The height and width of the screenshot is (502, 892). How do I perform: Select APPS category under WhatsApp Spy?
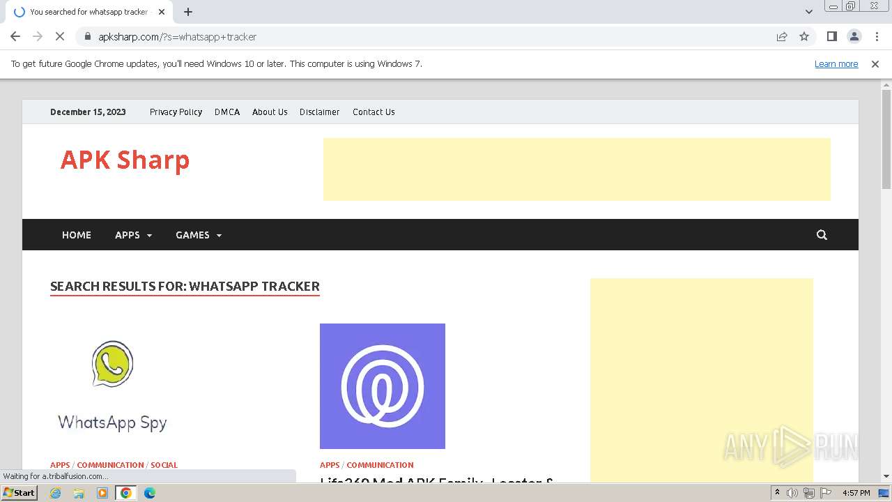tap(60, 465)
